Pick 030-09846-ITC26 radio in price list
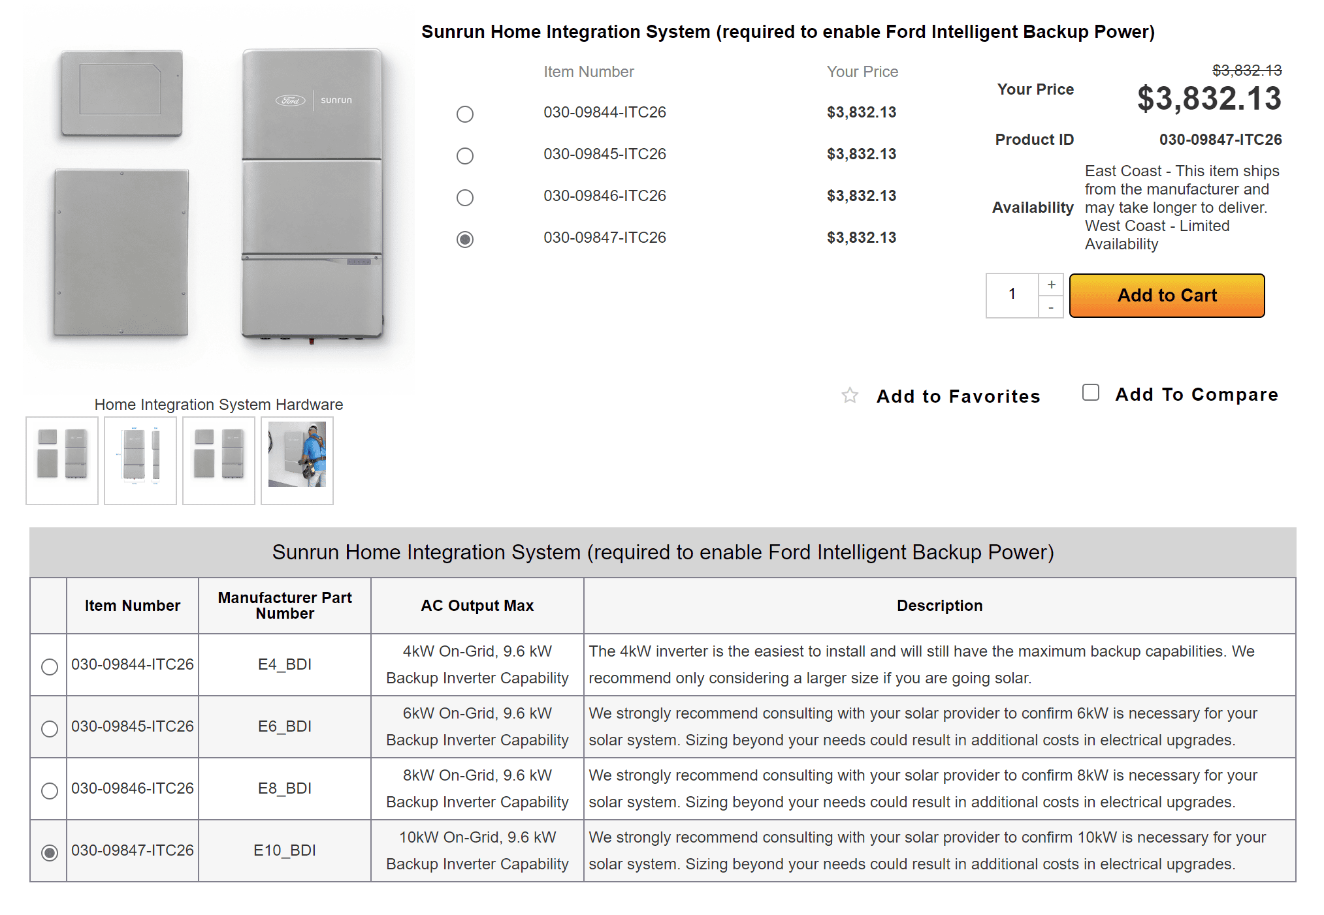This screenshot has width=1324, height=915. point(465,198)
